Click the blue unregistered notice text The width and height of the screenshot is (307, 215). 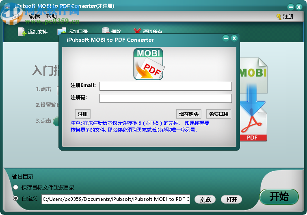tap(140, 126)
